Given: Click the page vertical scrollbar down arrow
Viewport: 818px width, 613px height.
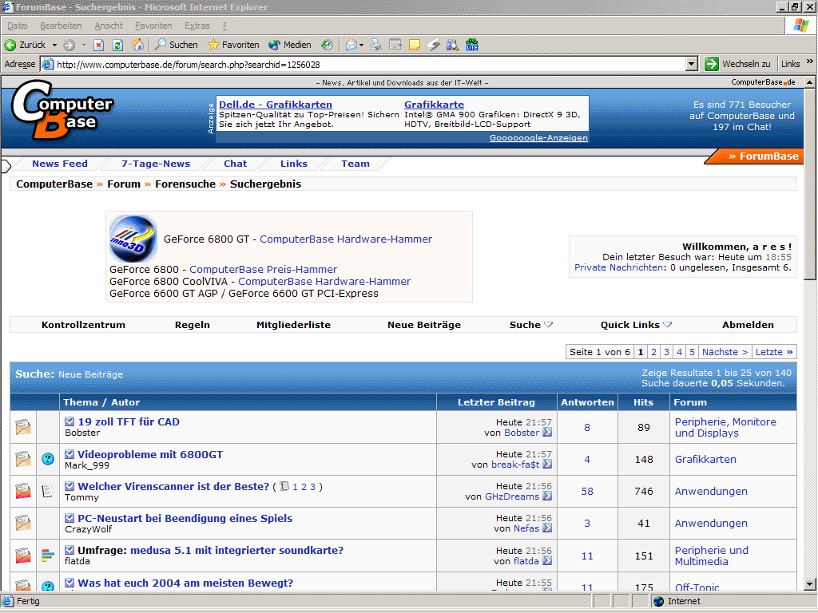Looking at the screenshot, I should click(809, 583).
